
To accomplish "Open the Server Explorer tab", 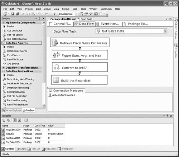I will [11, 111].
